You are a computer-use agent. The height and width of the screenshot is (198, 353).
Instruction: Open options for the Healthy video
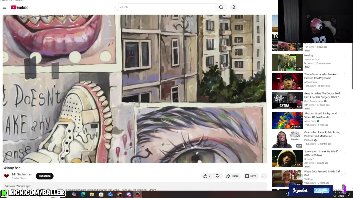[x=345, y=56]
